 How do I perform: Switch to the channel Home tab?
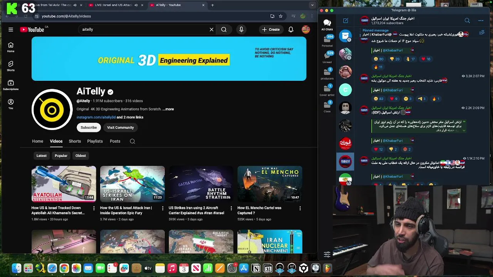tap(37, 141)
